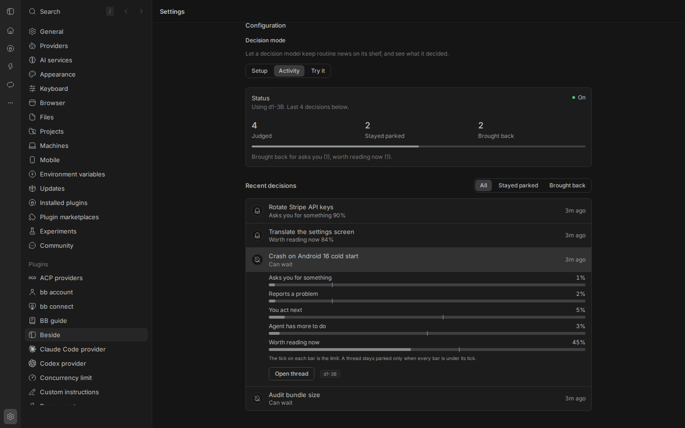Viewport: 685px width, 428px height.
Task: Click the bell icon for Rotate Stripe API keys
Action: [x=257, y=211]
